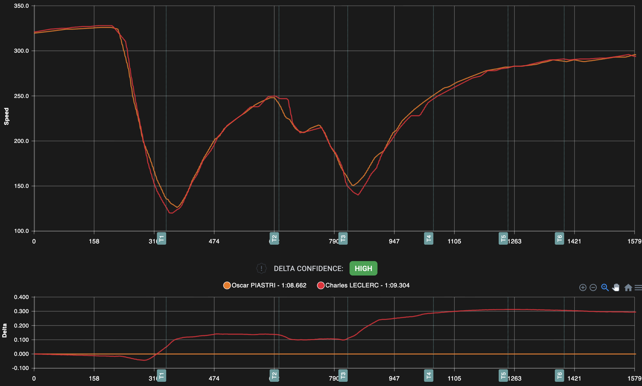The height and width of the screenshot is (386, 642).
Task: Click the delta confidence warning badge icon
Action: [x=261, y=268]
